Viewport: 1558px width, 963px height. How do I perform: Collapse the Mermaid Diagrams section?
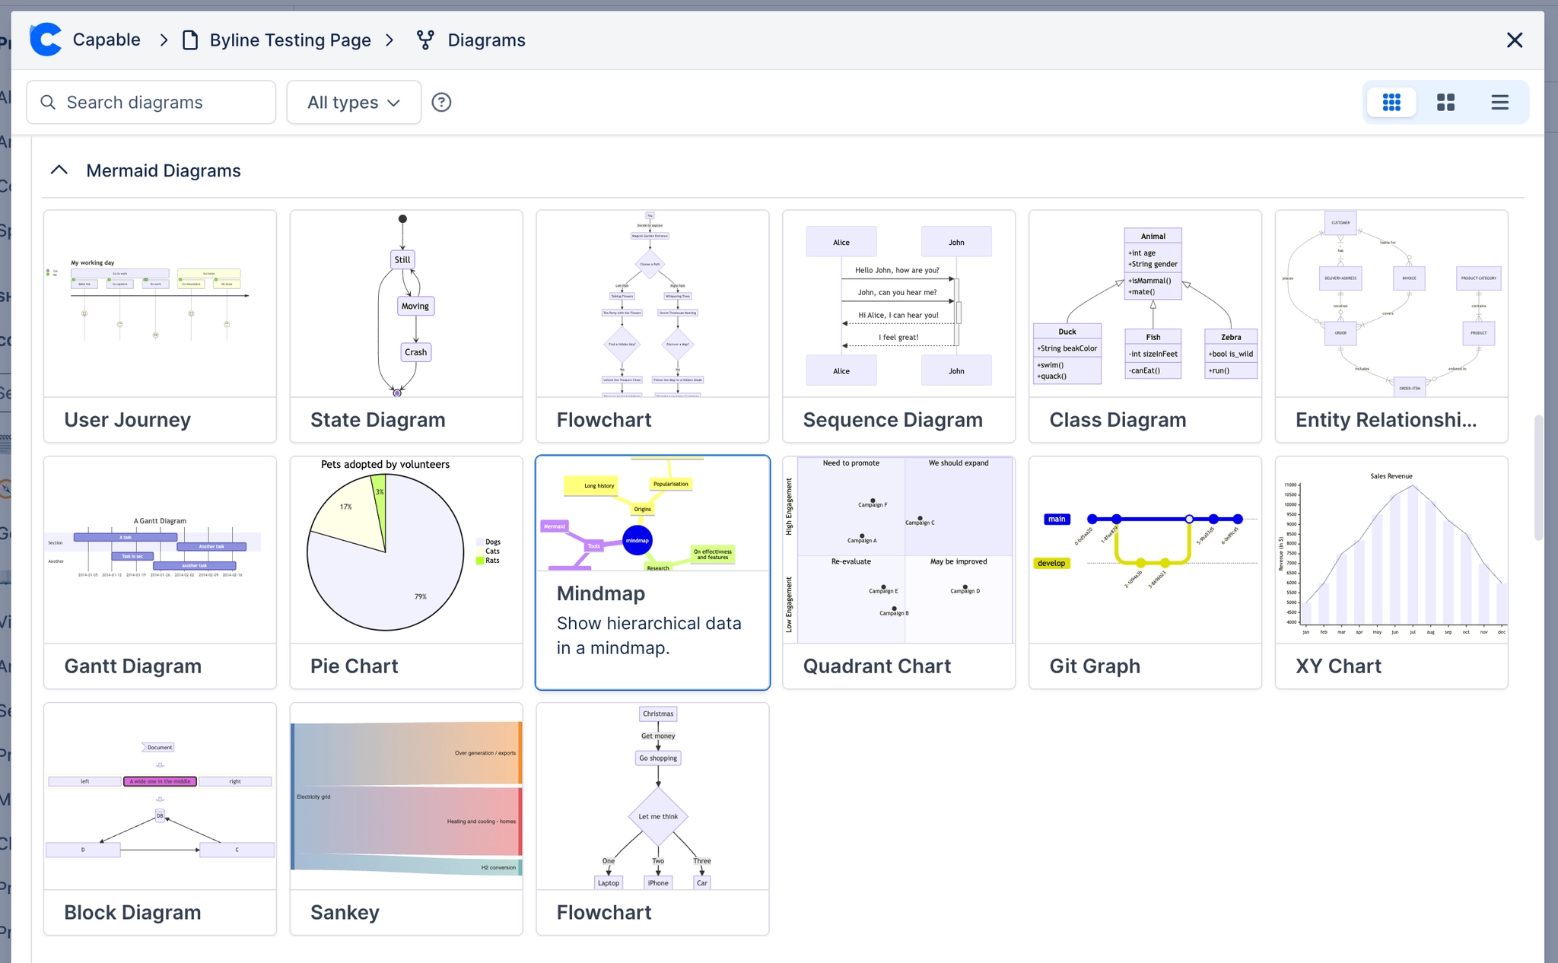coord(59,170)
